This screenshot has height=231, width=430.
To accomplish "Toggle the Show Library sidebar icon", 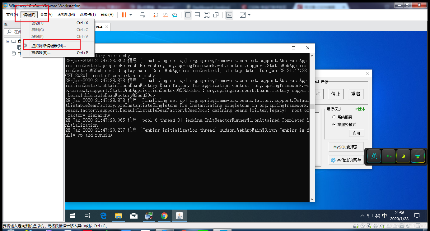I will (188, 15).
